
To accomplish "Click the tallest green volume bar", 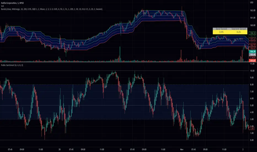I will (120, 54).
